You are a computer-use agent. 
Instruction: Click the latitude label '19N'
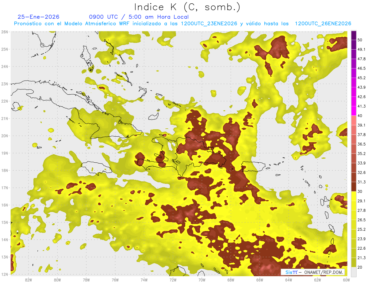point(5,153)
